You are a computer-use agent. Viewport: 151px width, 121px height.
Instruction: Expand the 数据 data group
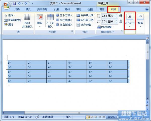(x=140, y=21)
